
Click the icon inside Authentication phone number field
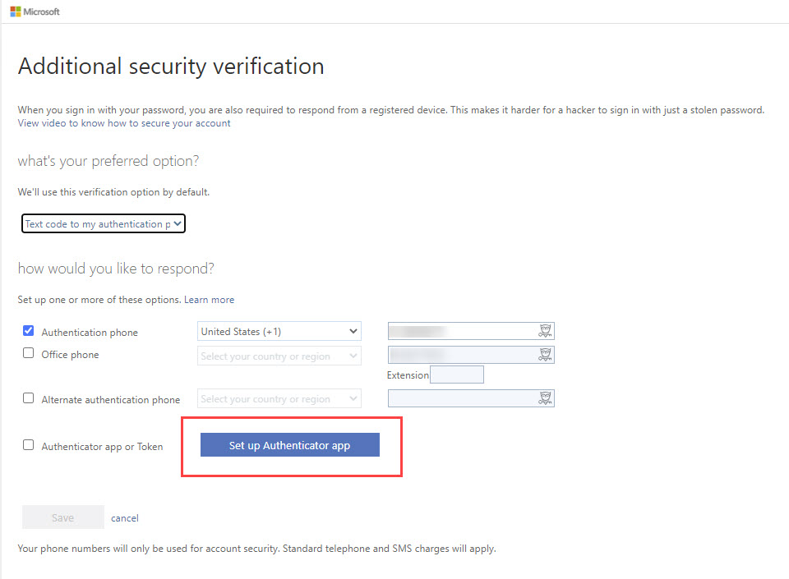545,331
